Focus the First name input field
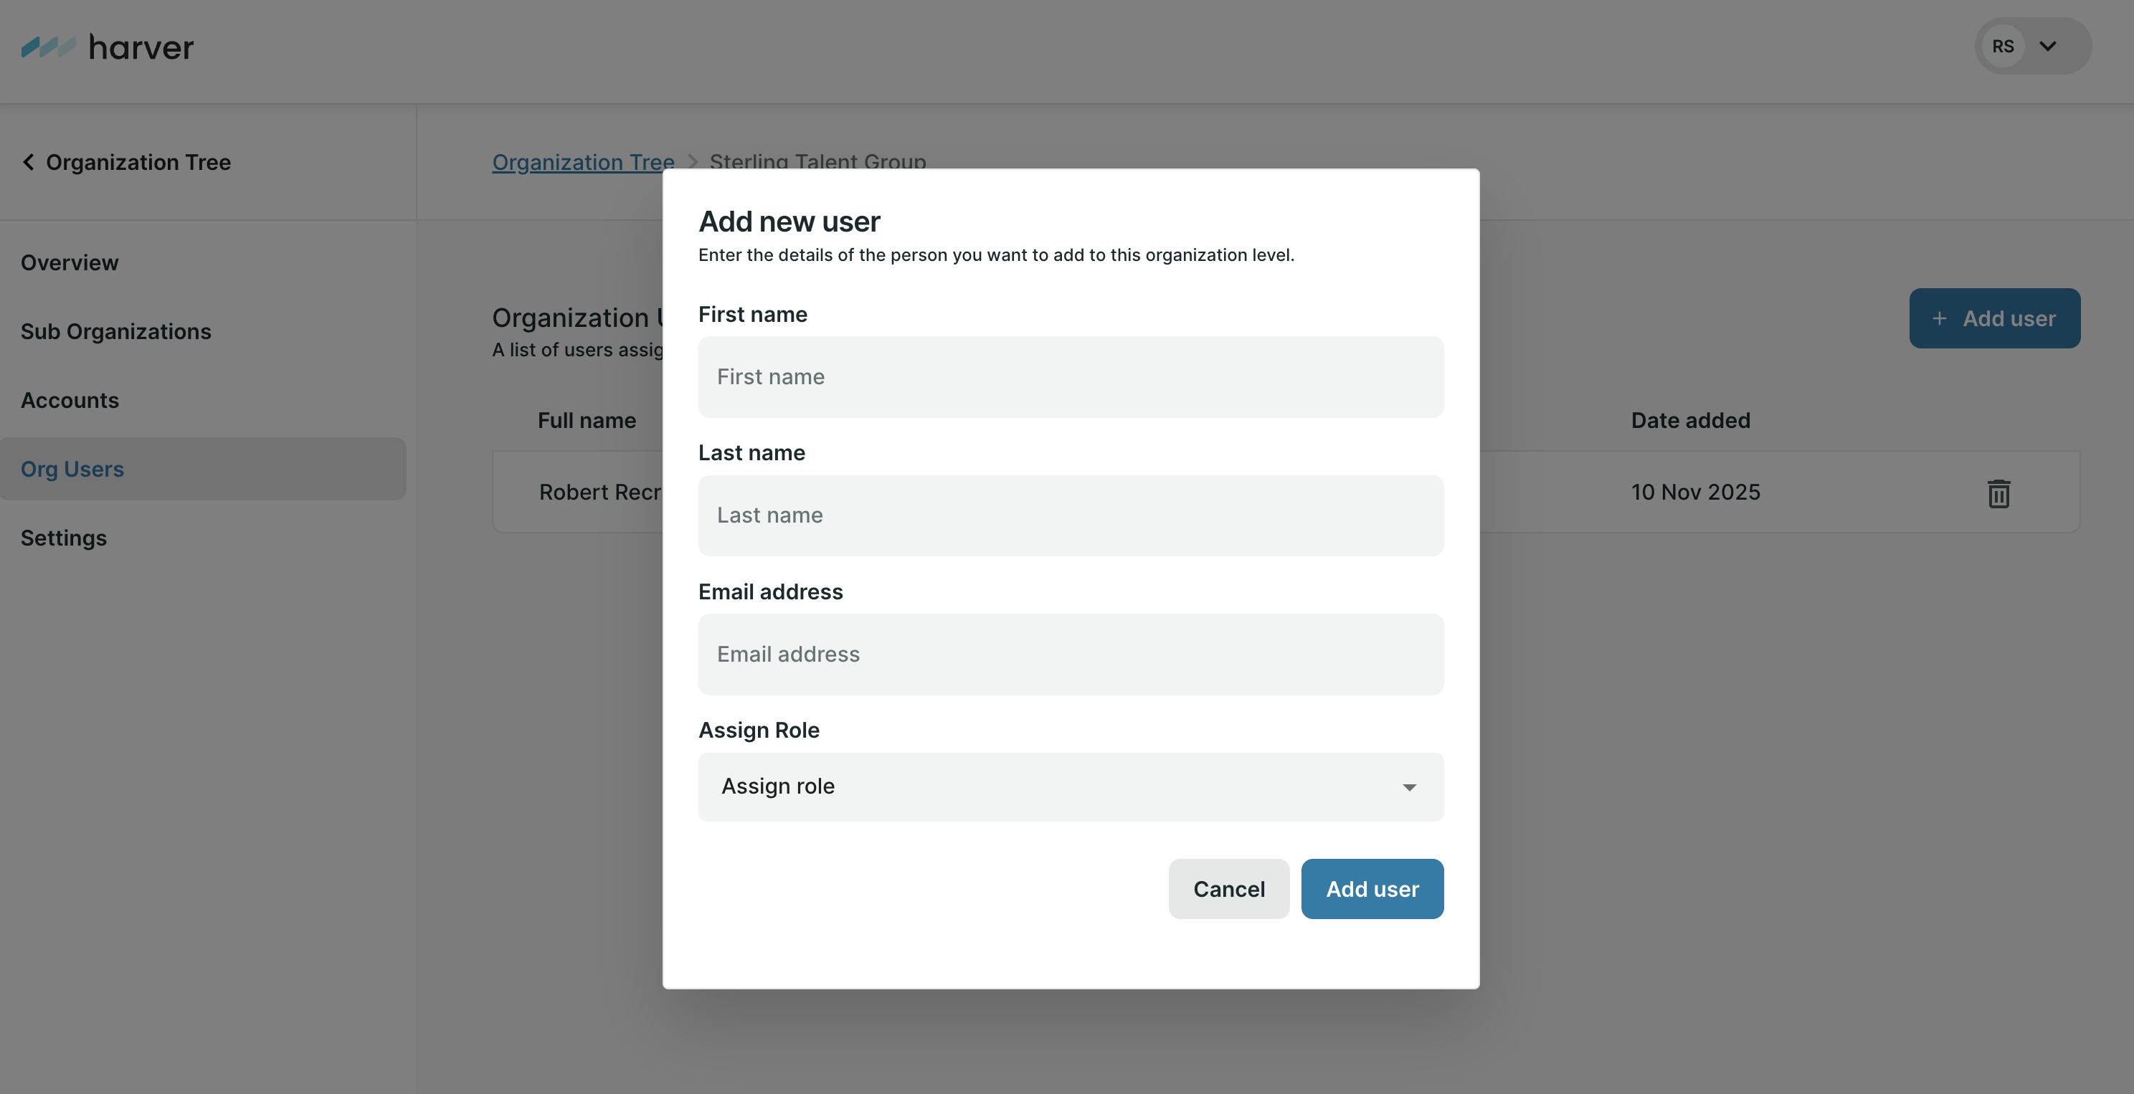This screenshot has width=2134, height=1094. click(1069, 377)
